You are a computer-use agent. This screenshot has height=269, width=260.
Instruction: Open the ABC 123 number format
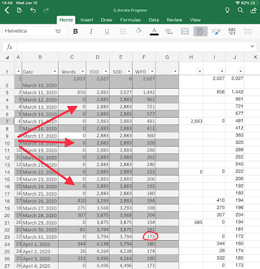pos(232,32)
